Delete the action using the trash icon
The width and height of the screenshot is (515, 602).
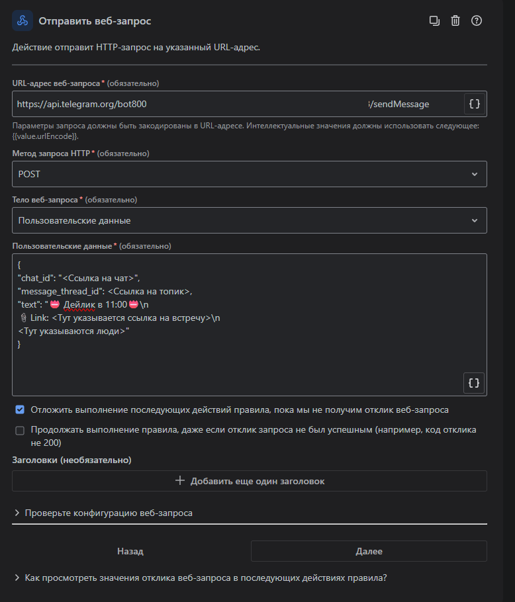455,21
